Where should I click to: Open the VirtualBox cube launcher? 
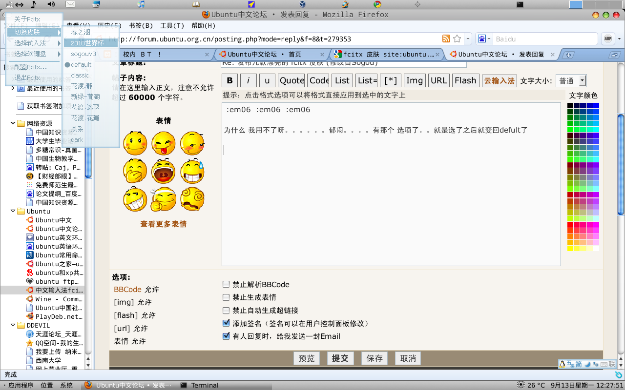[303, 4]
